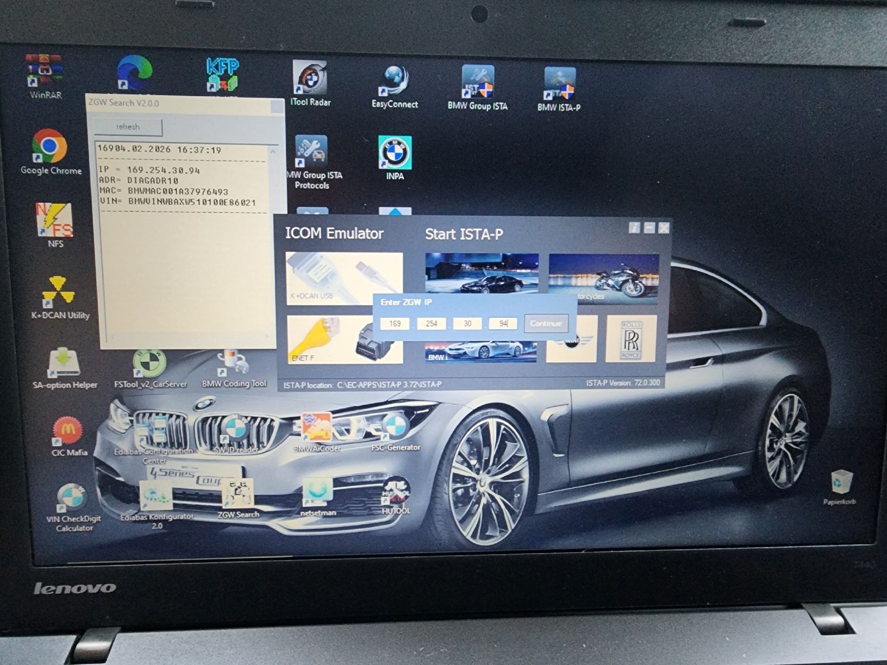Click the fourth IP octet field showing 94
The image size is (887, 665).
[503, 323]
